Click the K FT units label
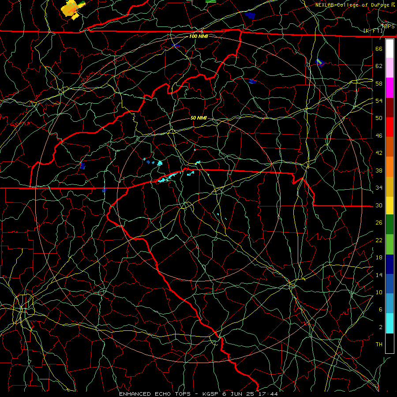 point(373,31)
